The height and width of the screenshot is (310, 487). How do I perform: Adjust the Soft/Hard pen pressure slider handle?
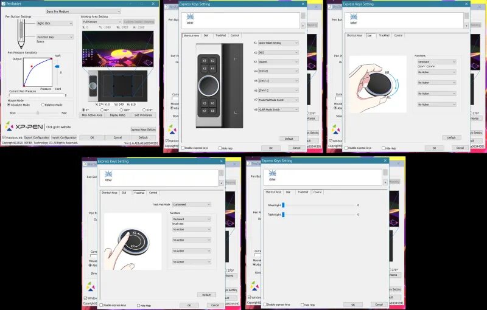pos(57,66)
